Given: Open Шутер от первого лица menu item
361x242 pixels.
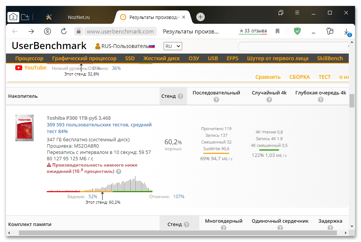Looking at the screenshot, I should (278, 58).
